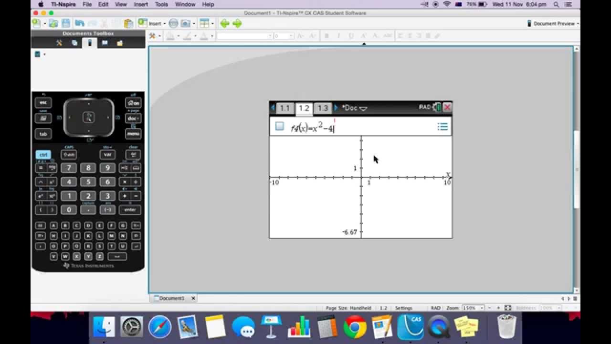This screenshot has width=611, height=344.
Task: Open the Utilities tab in toolbox
Action: (x=105, y=43)
